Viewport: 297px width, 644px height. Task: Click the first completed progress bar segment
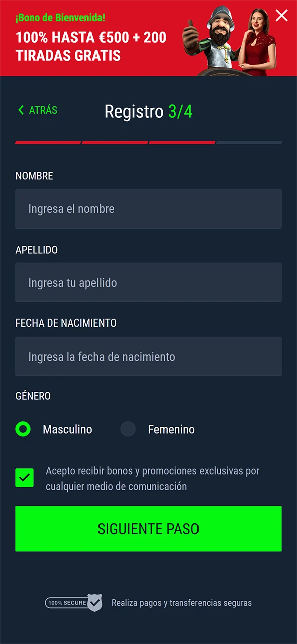48,143
